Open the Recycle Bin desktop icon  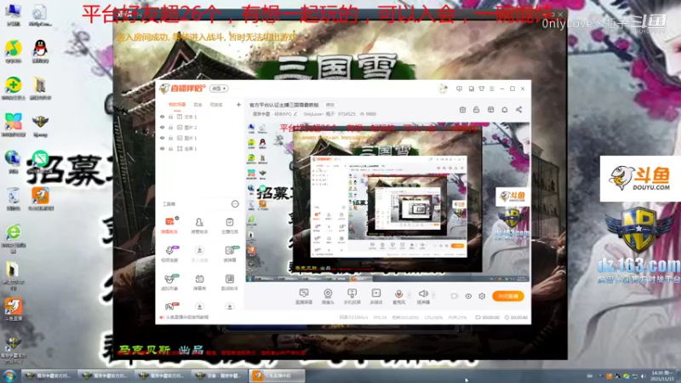coord(13,199)
